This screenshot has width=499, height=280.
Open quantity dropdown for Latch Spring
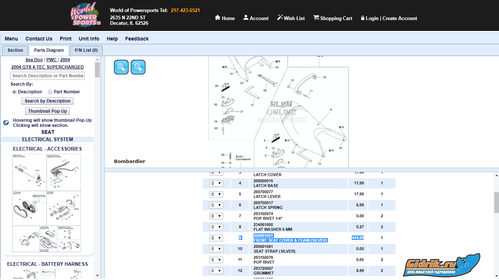[216, 205]
